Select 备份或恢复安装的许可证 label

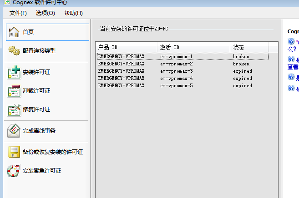click(53, 152)
